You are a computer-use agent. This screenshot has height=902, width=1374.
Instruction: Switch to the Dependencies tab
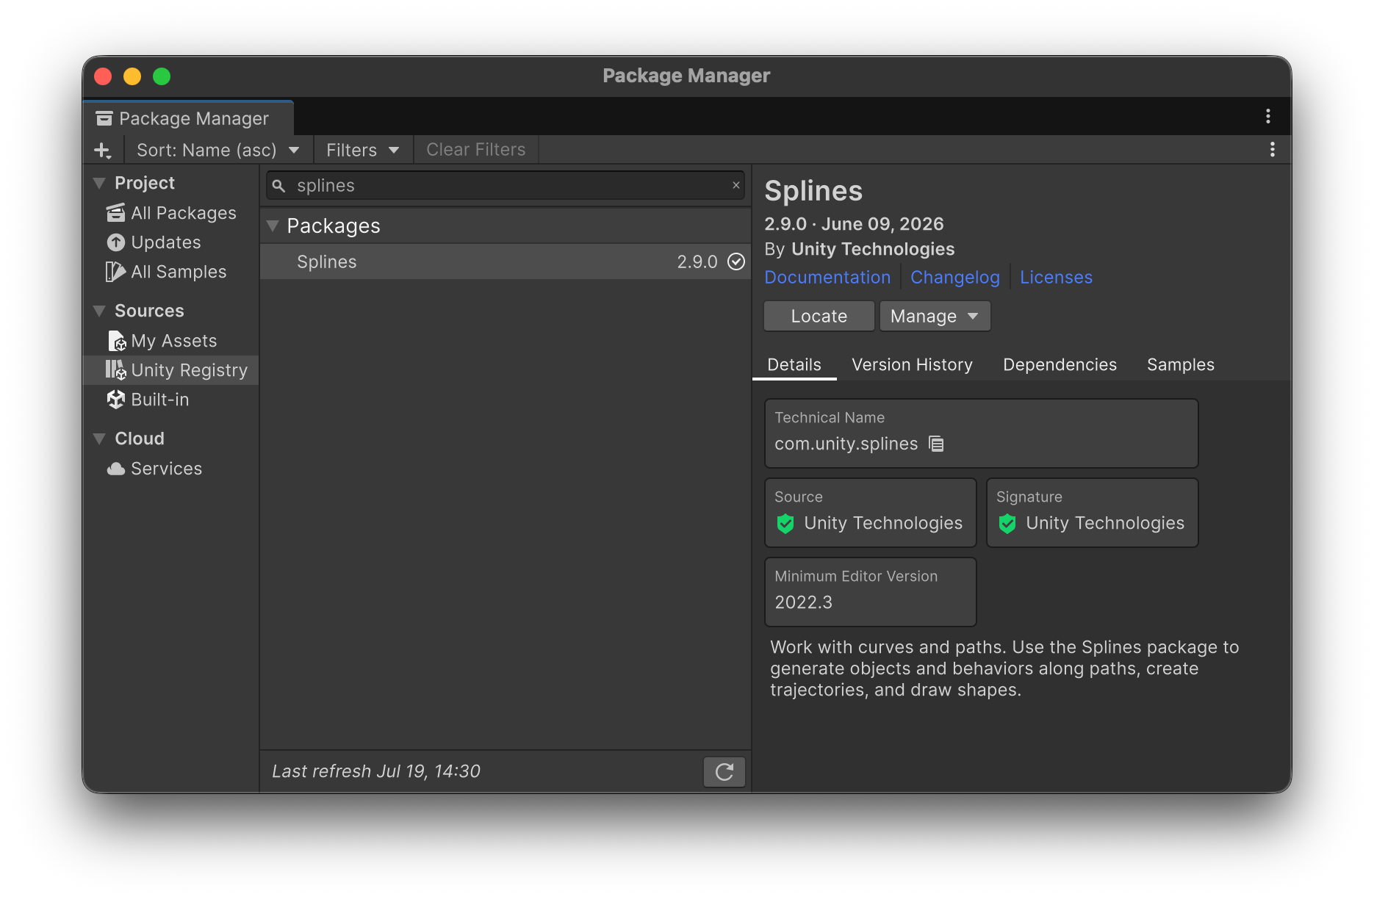tap(1060, 365)
